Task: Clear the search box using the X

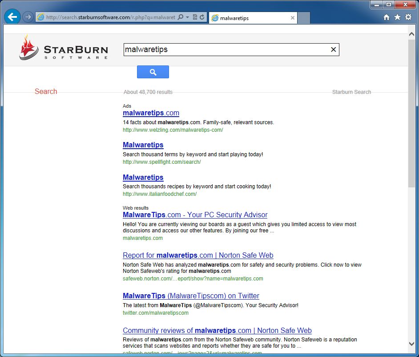Action: 333,49
